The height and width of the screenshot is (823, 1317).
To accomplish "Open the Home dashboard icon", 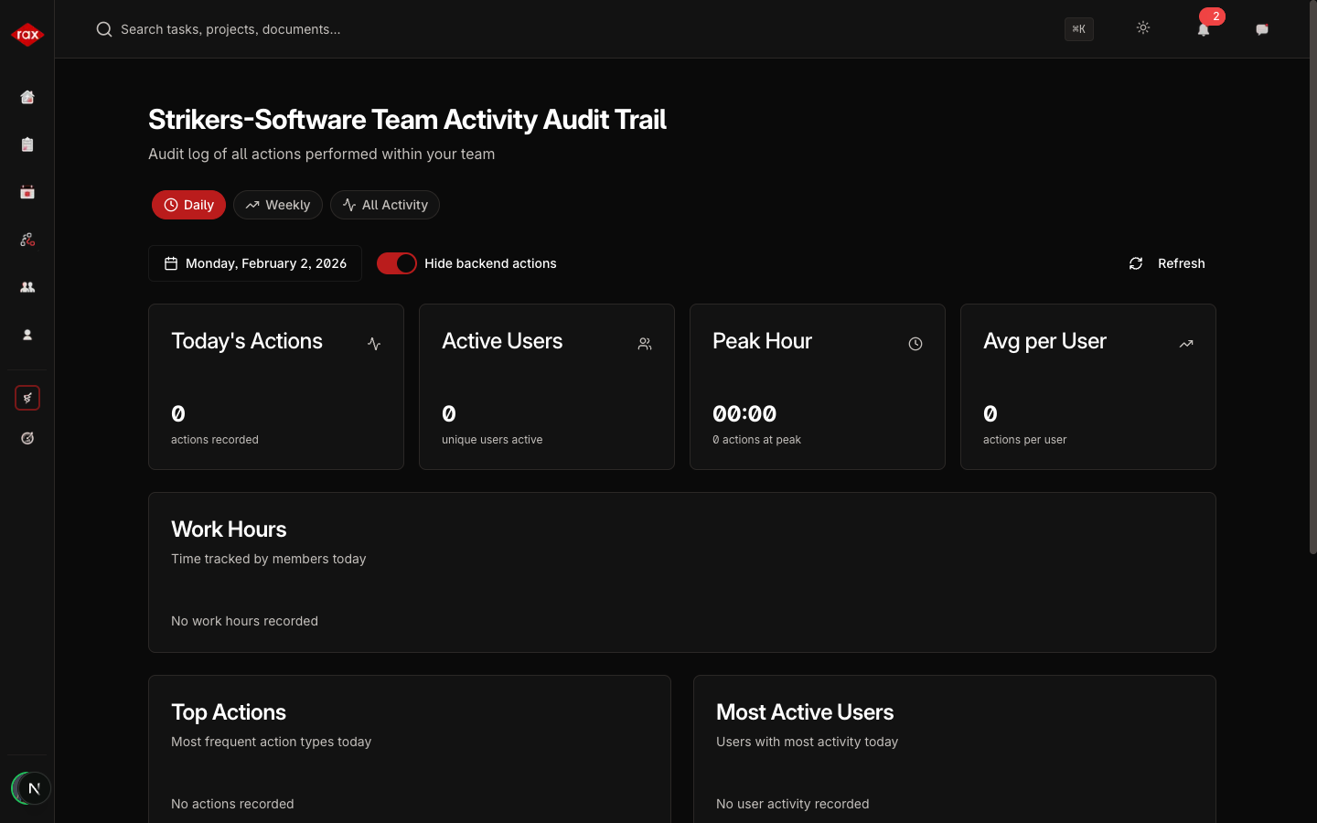I will tap(27, 97).
